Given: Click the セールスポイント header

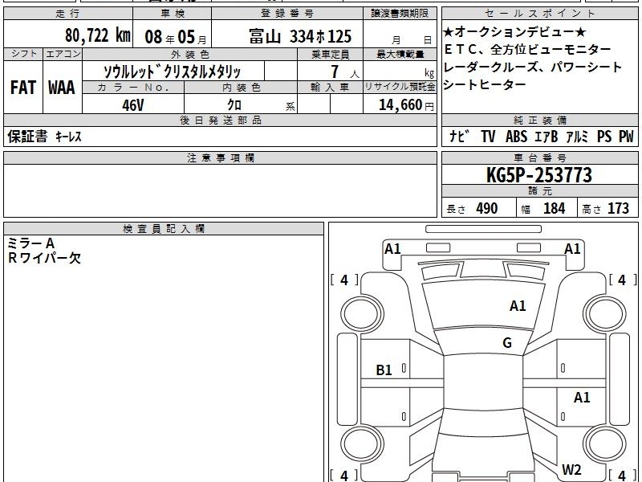Looking at the screenshot, I should tap(539, 14).
